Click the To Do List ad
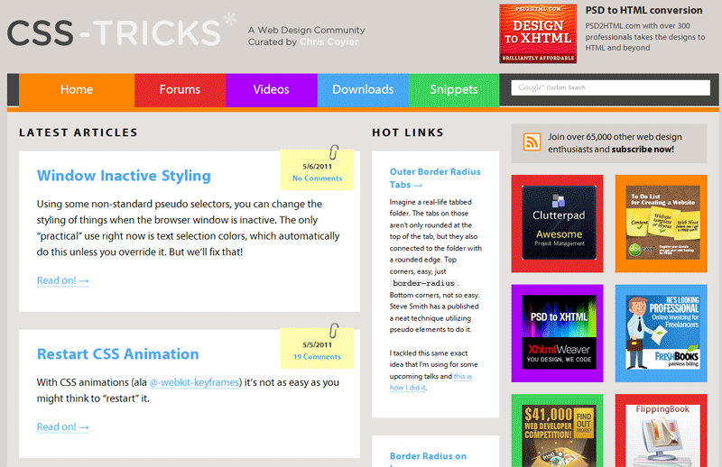The height and width of the screenshot is (467, 722). (x=662, y=224)
